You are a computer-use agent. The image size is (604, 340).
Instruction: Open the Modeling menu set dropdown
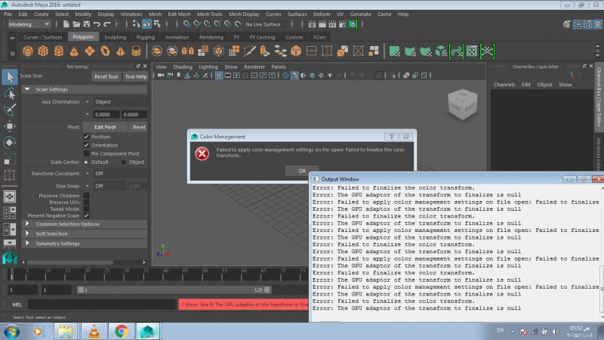(29, 24)
